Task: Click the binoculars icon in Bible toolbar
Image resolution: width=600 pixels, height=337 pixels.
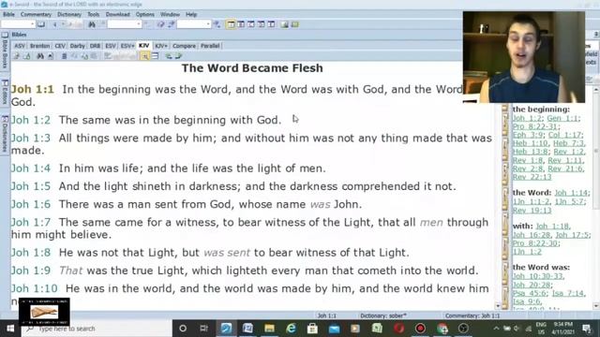Action: click(40, 56)
